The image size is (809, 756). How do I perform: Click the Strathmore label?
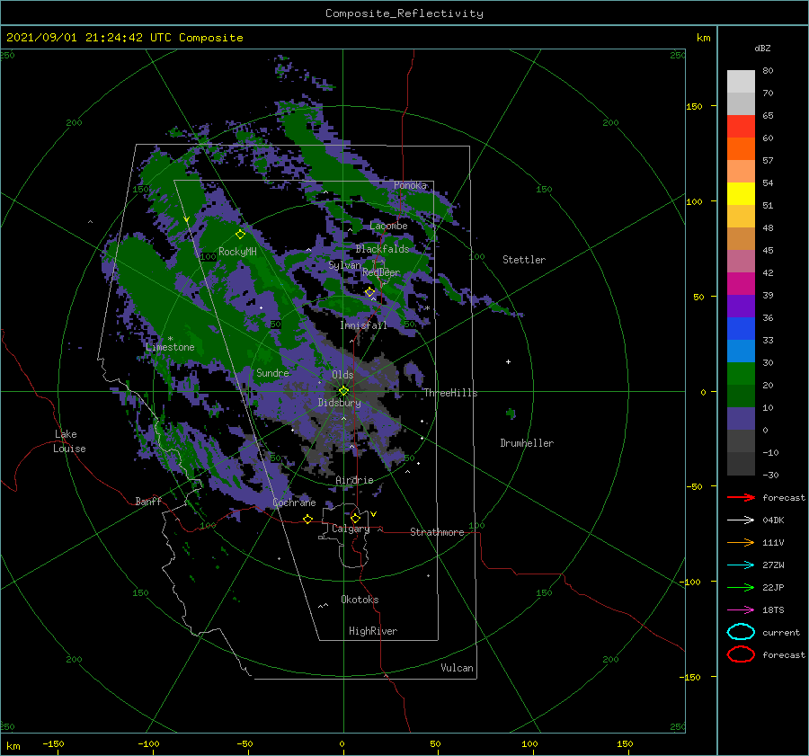point(437,532)
